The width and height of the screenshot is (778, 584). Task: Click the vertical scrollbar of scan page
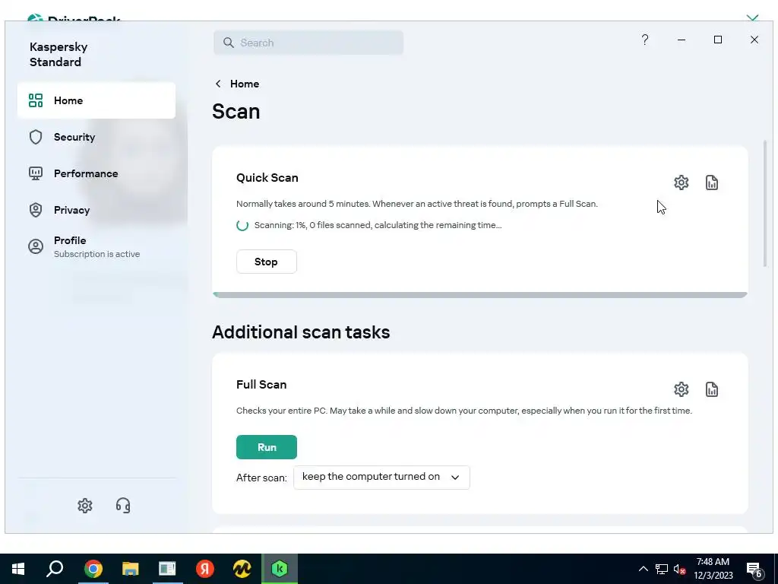[765, 204]
